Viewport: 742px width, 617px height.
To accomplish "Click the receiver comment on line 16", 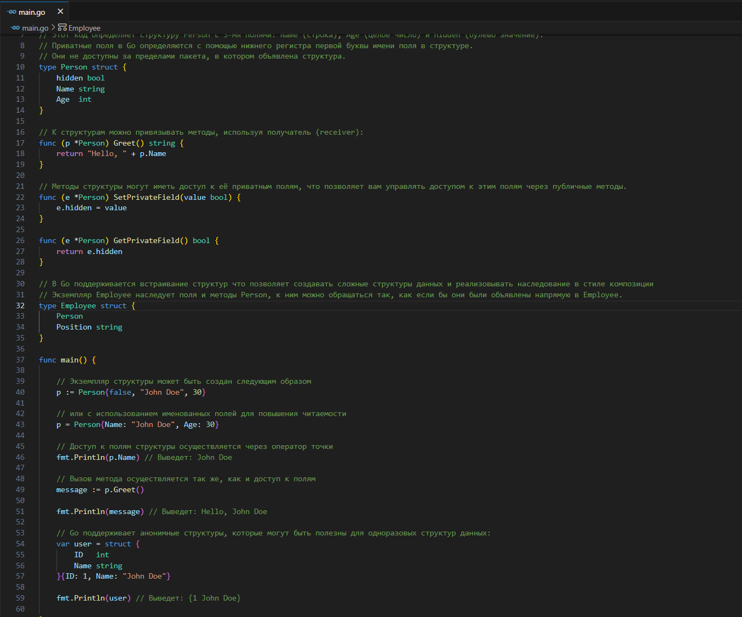I will pyautogui.click(x=201, y=132).
